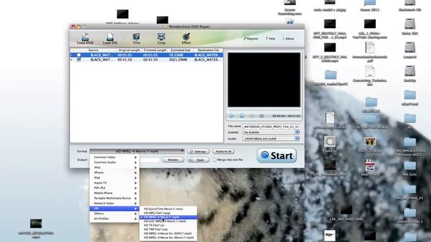Sort by Source column header

pos(94,50)
